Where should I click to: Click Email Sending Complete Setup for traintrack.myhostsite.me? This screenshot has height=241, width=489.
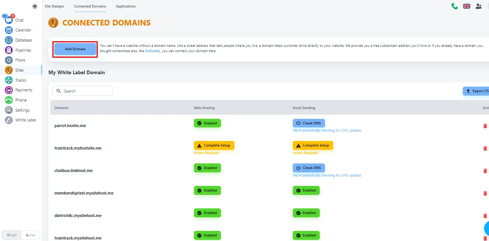[313, 145]
